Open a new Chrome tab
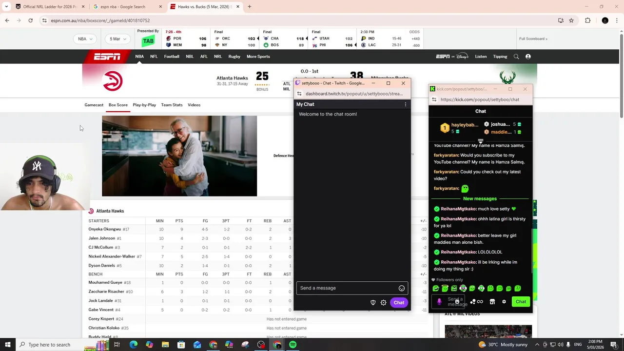This screenshot has height=351, width=624. click(249, 7)
